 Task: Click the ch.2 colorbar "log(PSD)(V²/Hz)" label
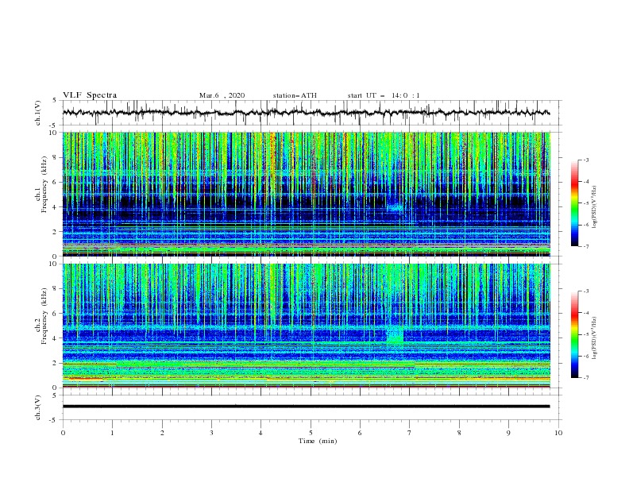coord(594,338)
